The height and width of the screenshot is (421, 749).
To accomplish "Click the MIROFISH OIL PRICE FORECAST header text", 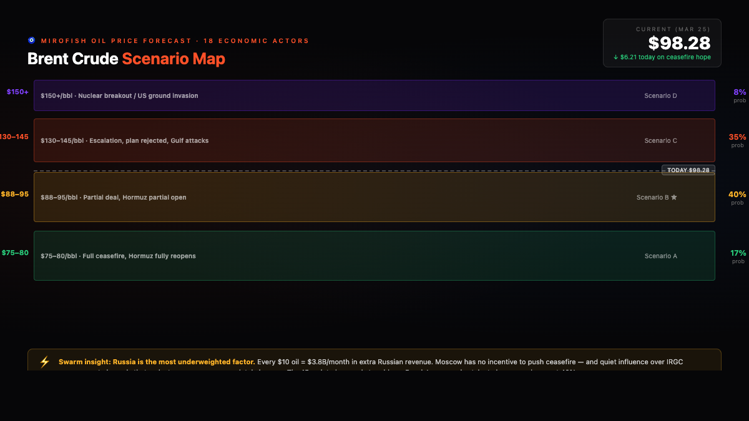I will click(x=117, y=41).
